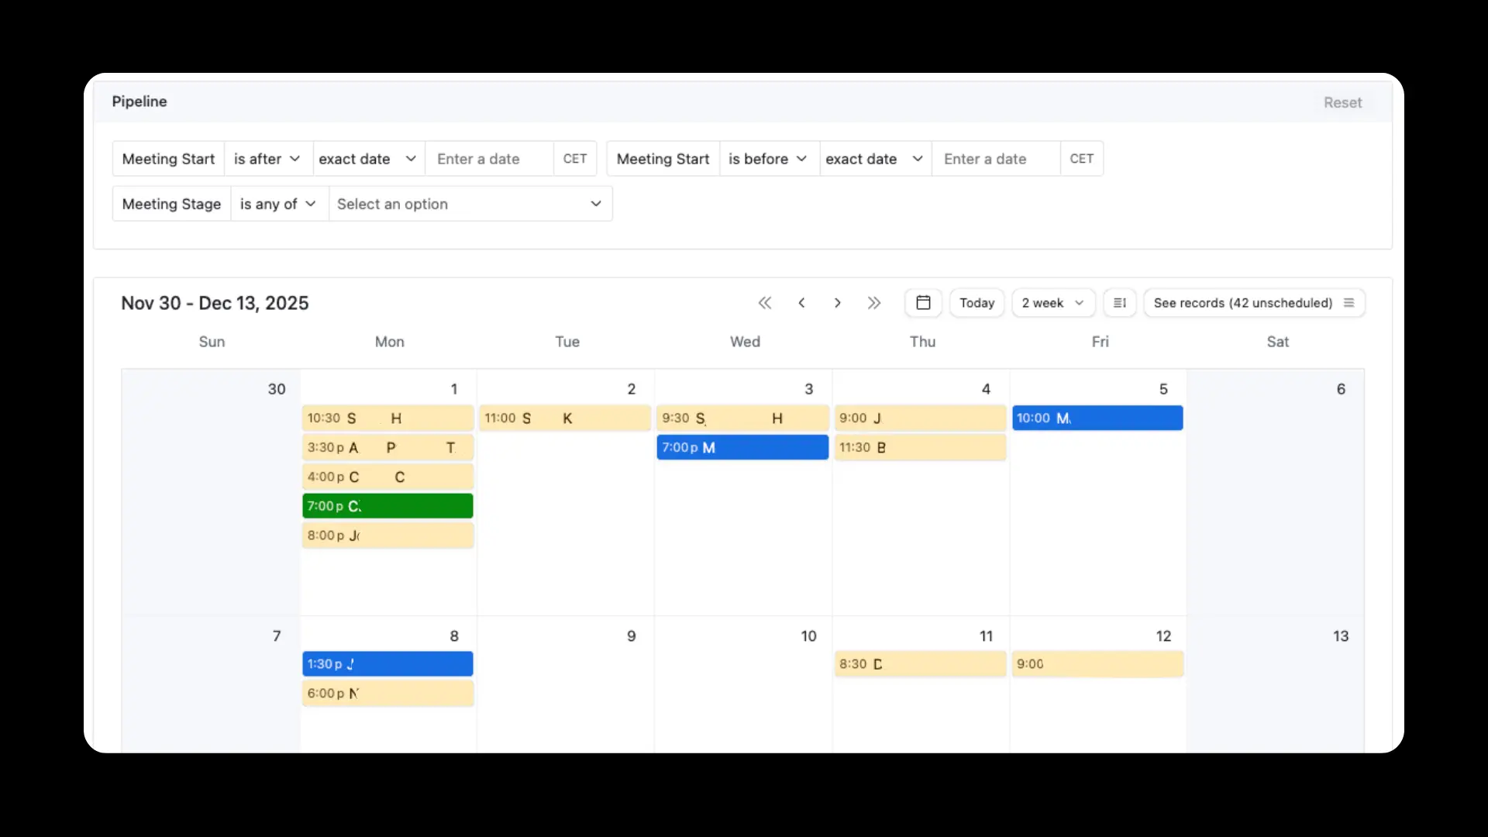Expand the 'is before' operator dropdown
Image resolution: width=1488 pixels, height=837 pixels.
coord(768,159)
